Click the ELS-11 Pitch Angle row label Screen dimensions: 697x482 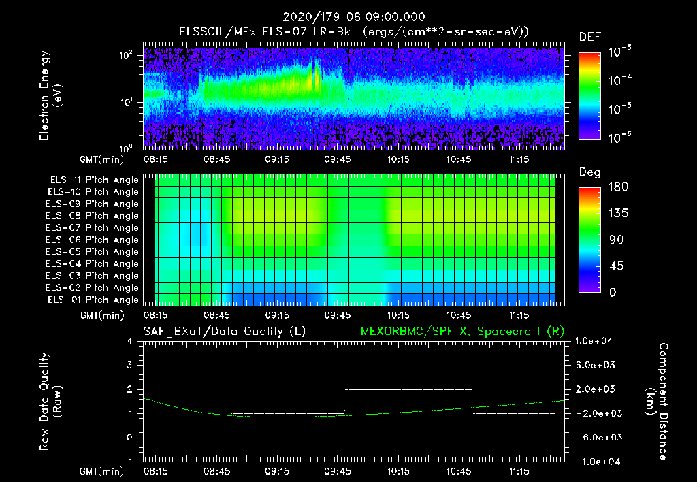click(x=94, y=180)
